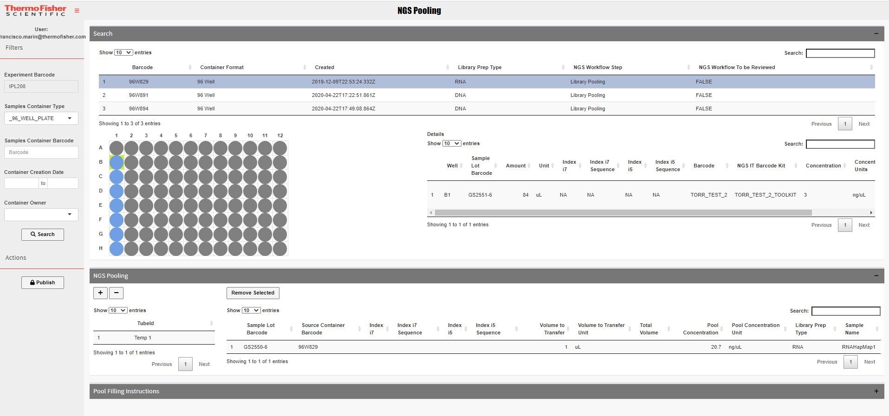Select the highlighted well B1 in plate
This screenshot has width=889, height=416.
[x=117, y=162]
